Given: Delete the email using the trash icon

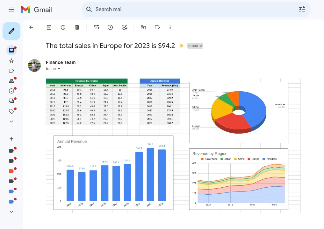Looking at the screenshot, I should click(77, 27).
